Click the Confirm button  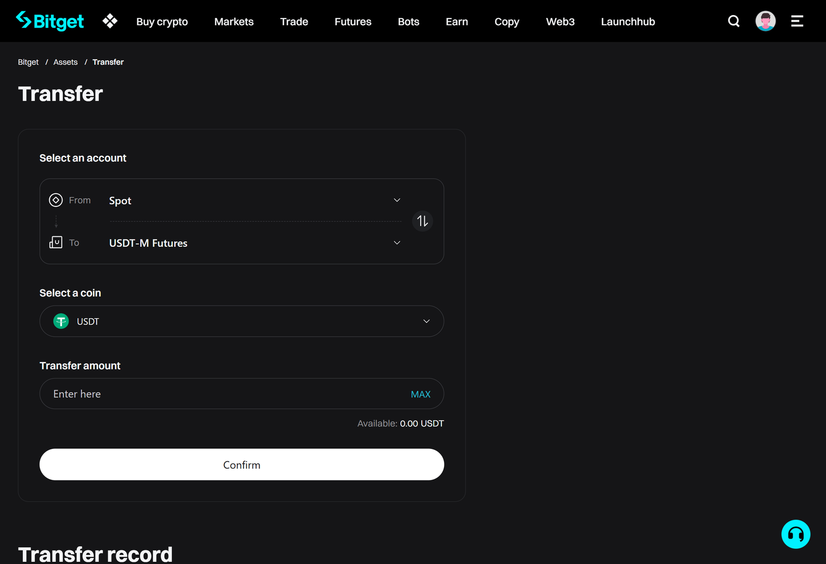tap(241, 464)
